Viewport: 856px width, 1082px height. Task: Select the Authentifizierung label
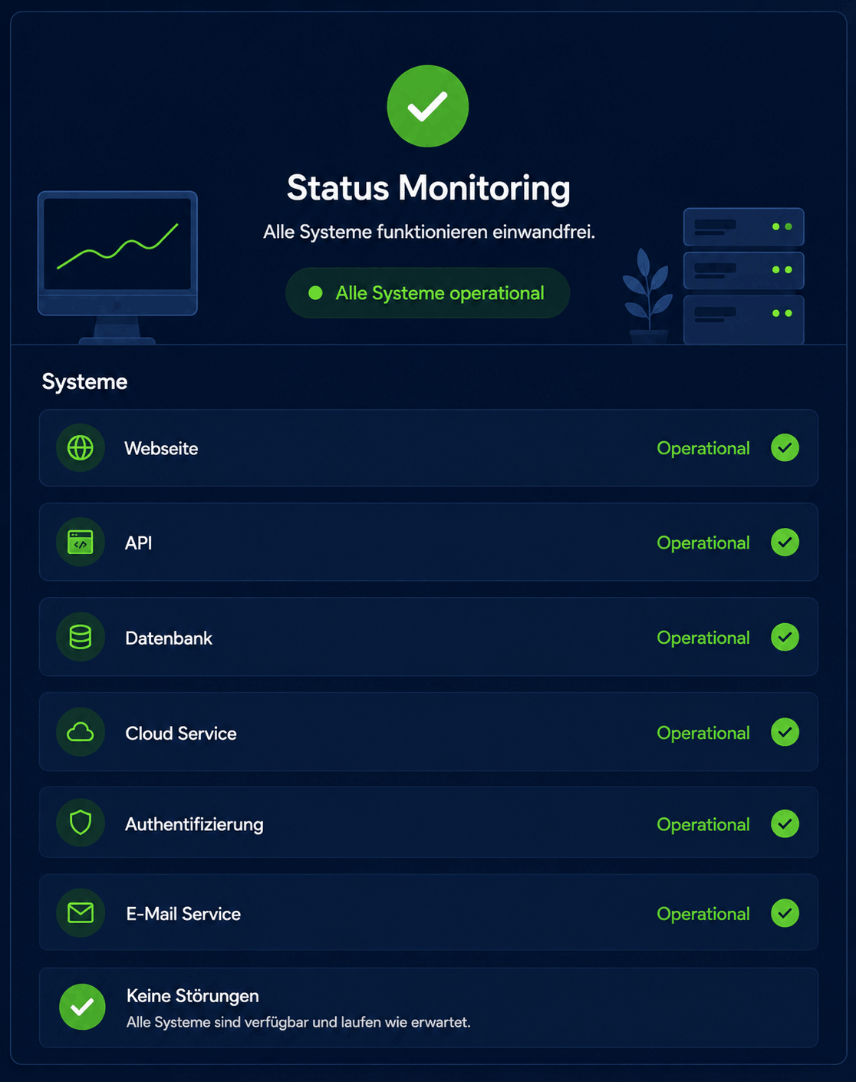[195, 824]
